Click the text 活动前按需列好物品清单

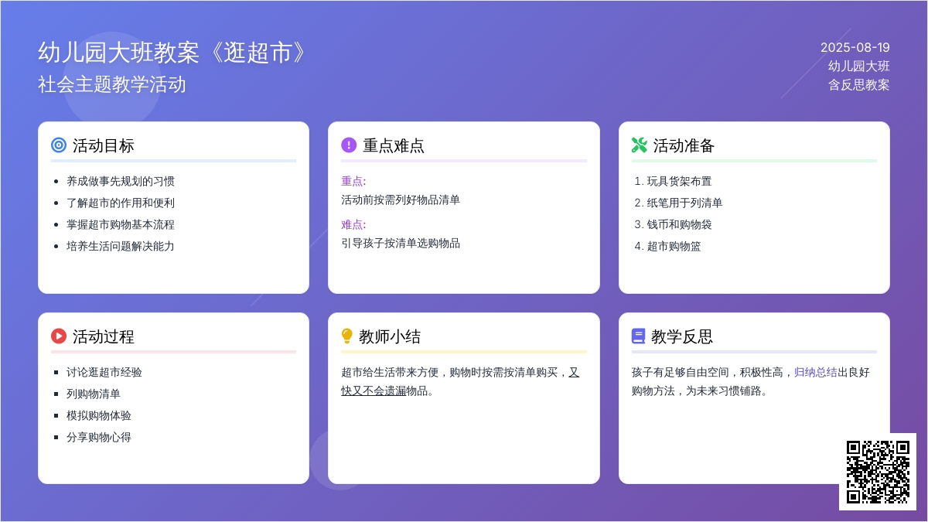pyautogui.click(x=401, y=200)
